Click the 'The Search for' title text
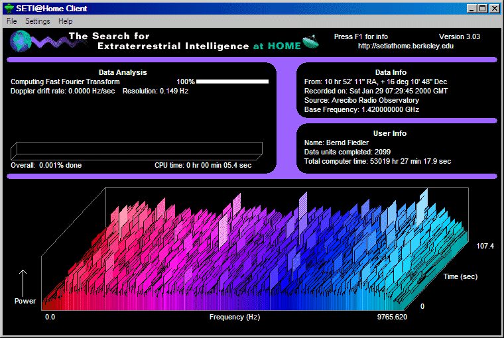The width and height of the screenshot is (504, 338). coord(109,36)
